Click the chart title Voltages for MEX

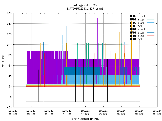pyautogui.click(x=85, y=5)
